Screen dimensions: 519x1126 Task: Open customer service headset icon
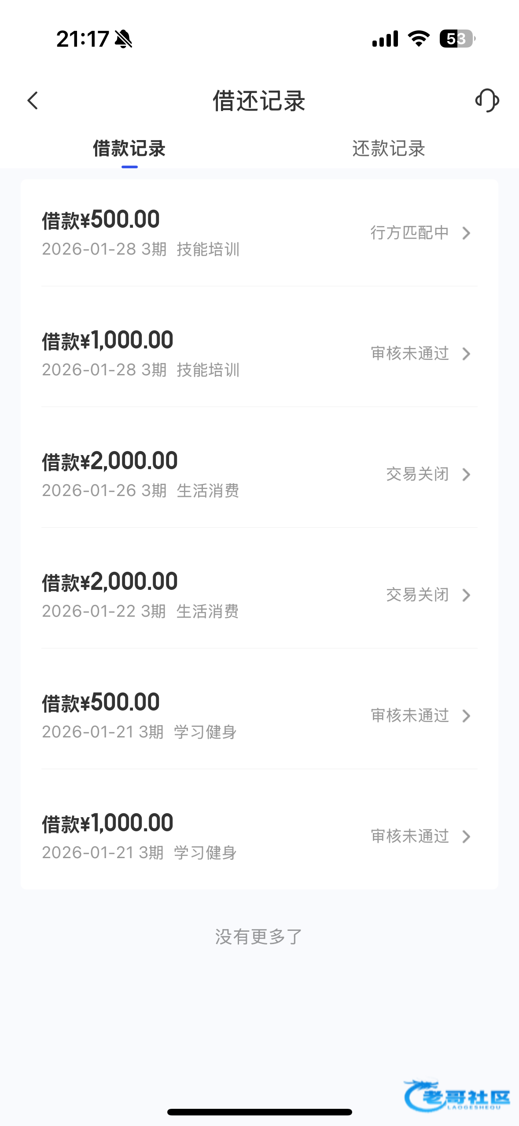click(x=487, y=100)
